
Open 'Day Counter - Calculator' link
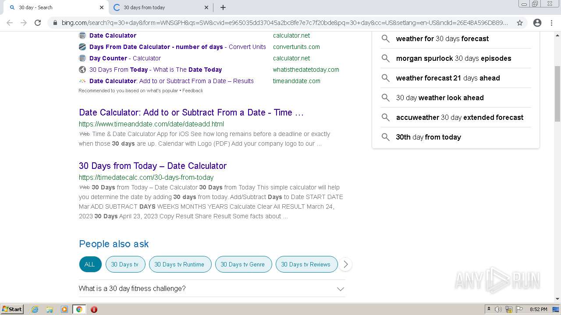click(x=125, y=58)
